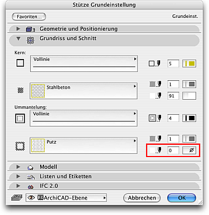Open the ArchiCAD-Ebene layer dropdown

pos(66,198)
